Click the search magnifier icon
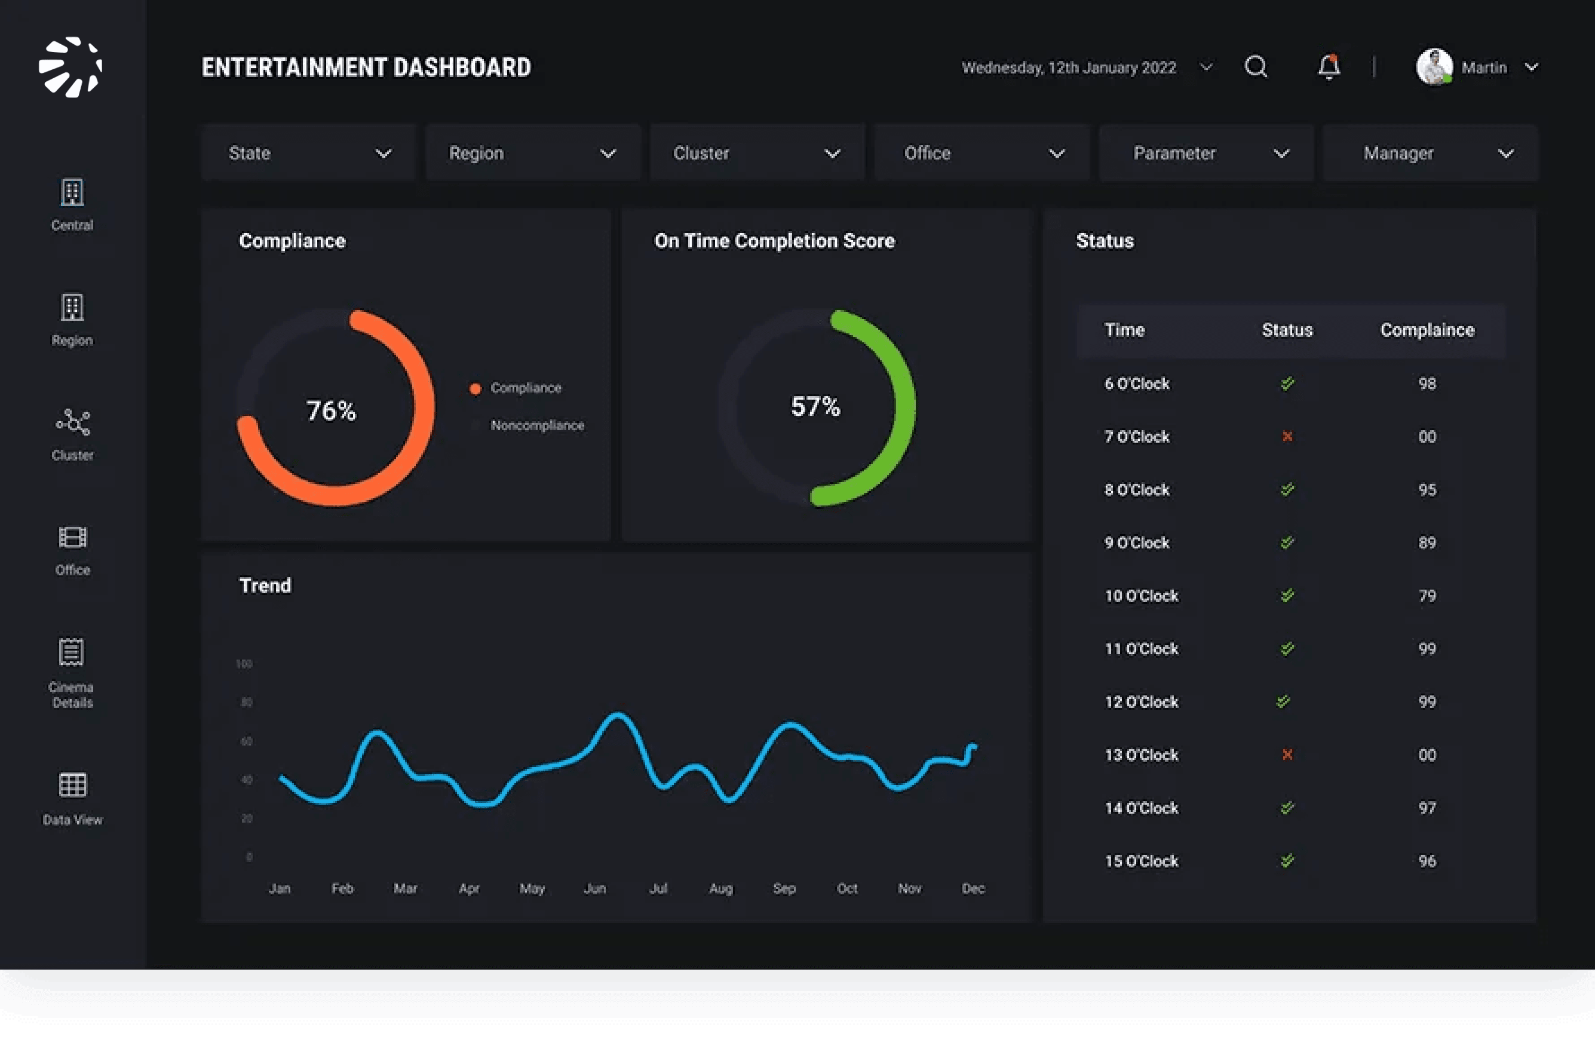 point(1256,67)
